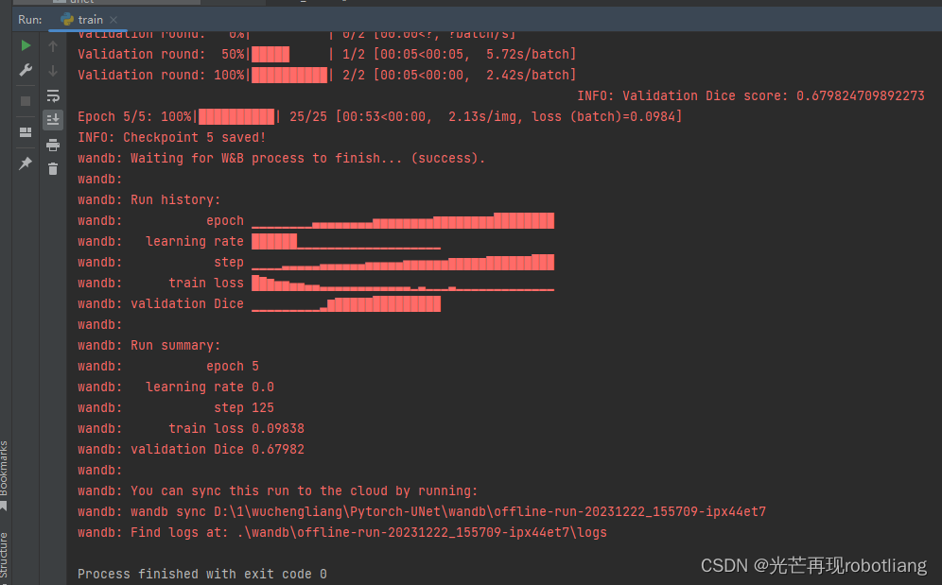Click 'INFO: Checkpoint 5 saved!' line
This screenshot has height=585, width=942.
point(171,138)
